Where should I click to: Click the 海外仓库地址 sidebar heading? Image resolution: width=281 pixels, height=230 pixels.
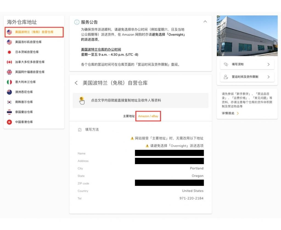pos(22,22)
